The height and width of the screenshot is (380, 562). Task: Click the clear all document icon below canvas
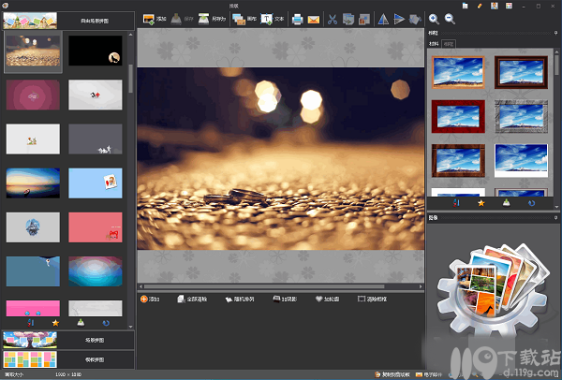point(181,300)
